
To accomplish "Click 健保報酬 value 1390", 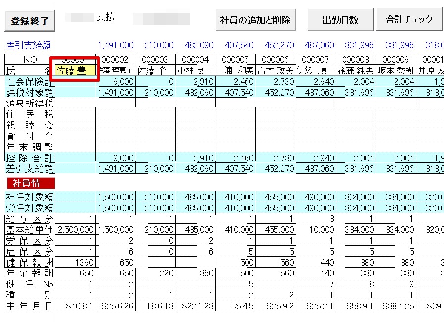I will (75, 263).
